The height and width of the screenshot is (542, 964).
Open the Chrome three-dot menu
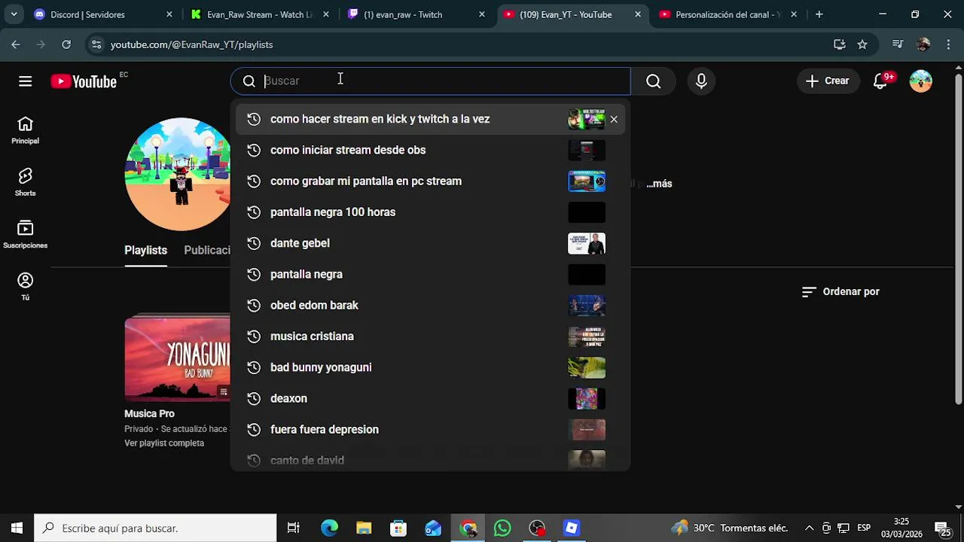[948, 44]
